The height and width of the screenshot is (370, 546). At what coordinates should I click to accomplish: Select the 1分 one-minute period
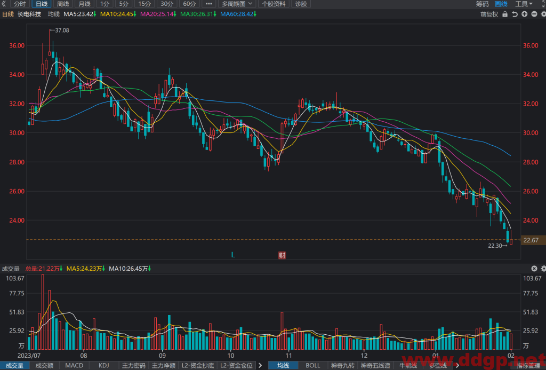click(x=105, y=4)
